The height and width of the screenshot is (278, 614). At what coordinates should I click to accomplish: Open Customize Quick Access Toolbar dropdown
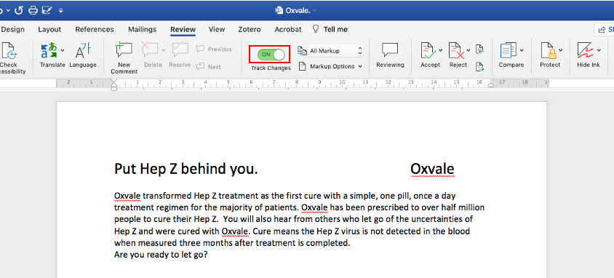(x=60, y=11)
